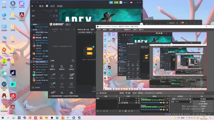Switch to Steam 商店 store tab
Screen dimensions: 214x120
(x=41, y=6)
